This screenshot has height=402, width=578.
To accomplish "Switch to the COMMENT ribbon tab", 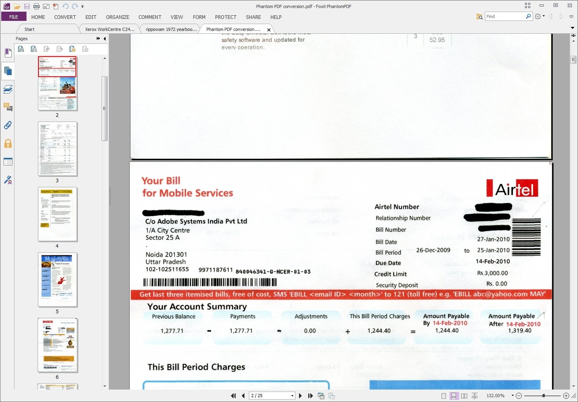I will click(x=150, y=17).
